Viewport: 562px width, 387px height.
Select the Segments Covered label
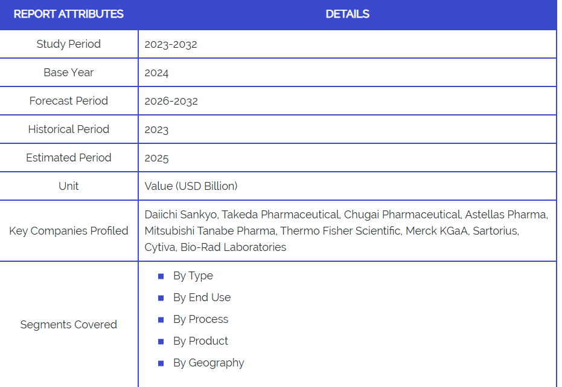69,325
